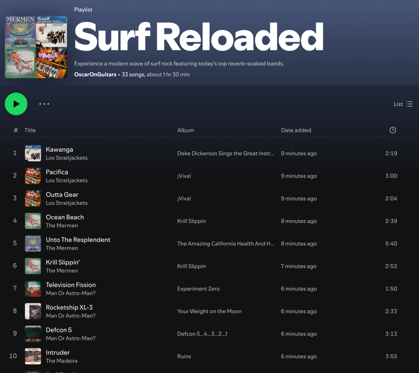Sort the list by Title column
Viewport: 419px width, 373px height.
click(x=30, y=130)
